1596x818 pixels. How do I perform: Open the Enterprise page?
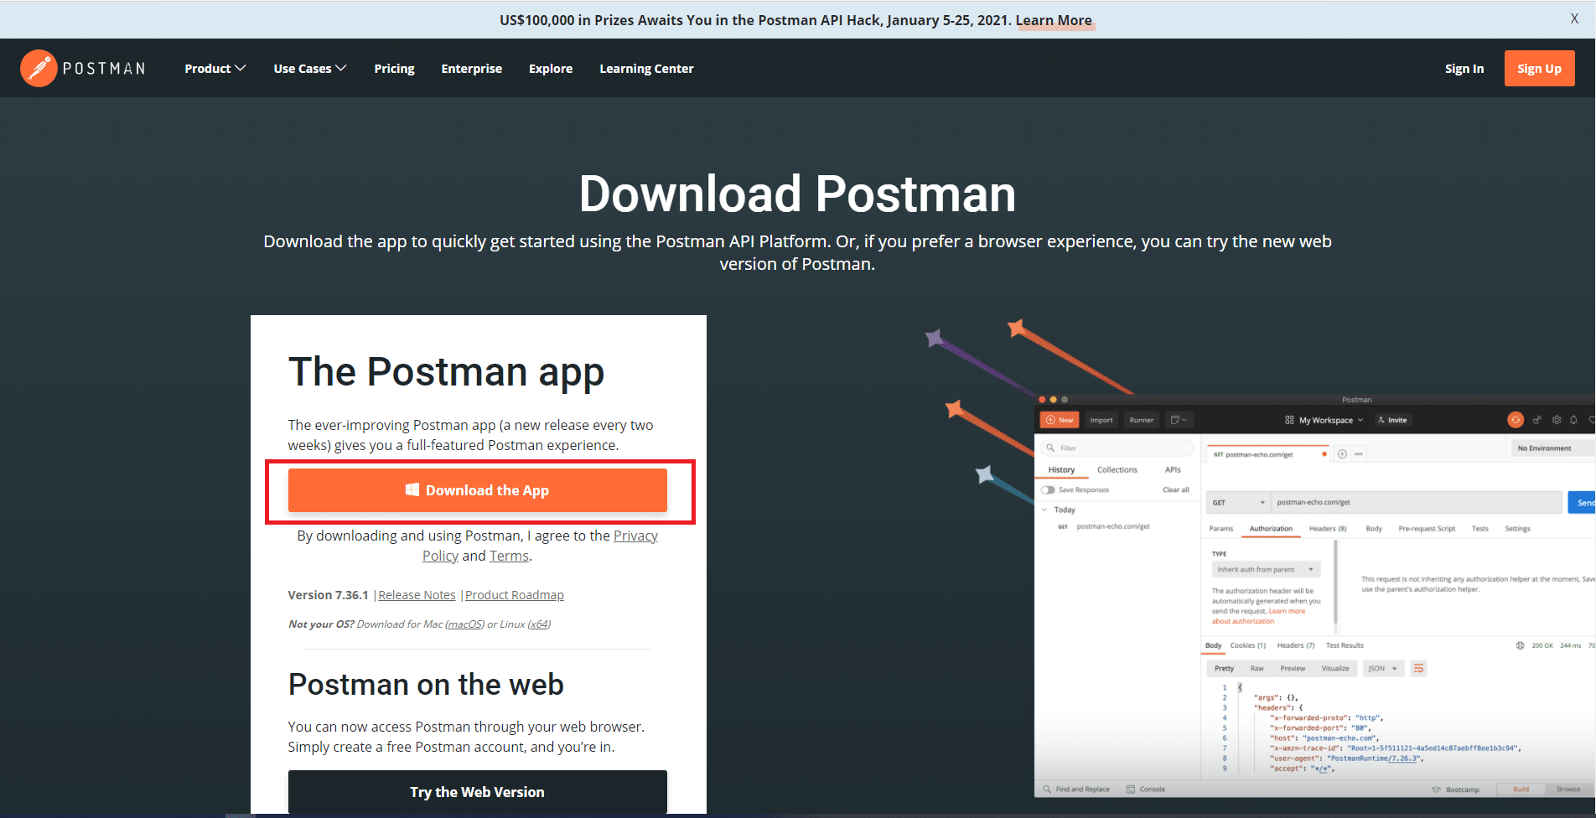click(471, 69)
